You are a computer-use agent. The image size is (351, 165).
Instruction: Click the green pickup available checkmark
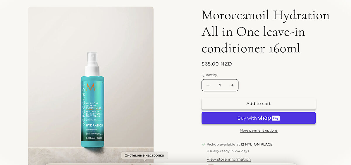204,144
